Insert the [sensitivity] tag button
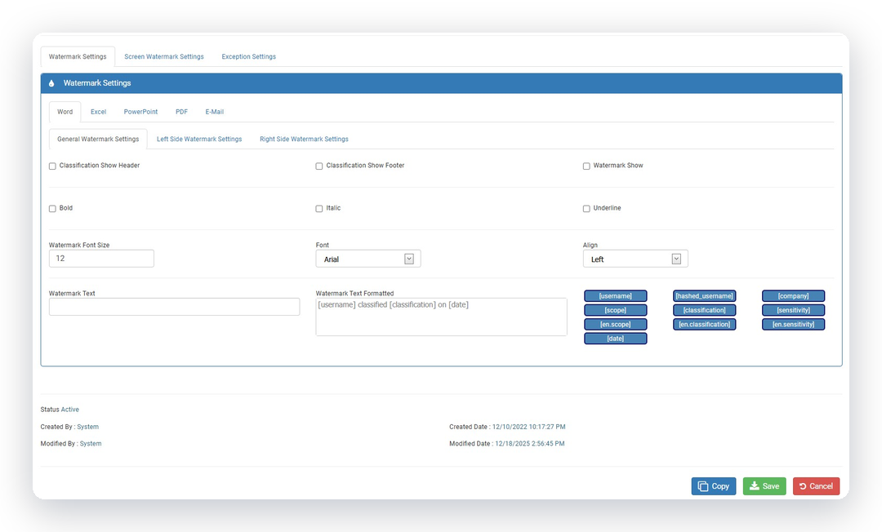Screen dimensions: 882x532 (x=793, y=310)
